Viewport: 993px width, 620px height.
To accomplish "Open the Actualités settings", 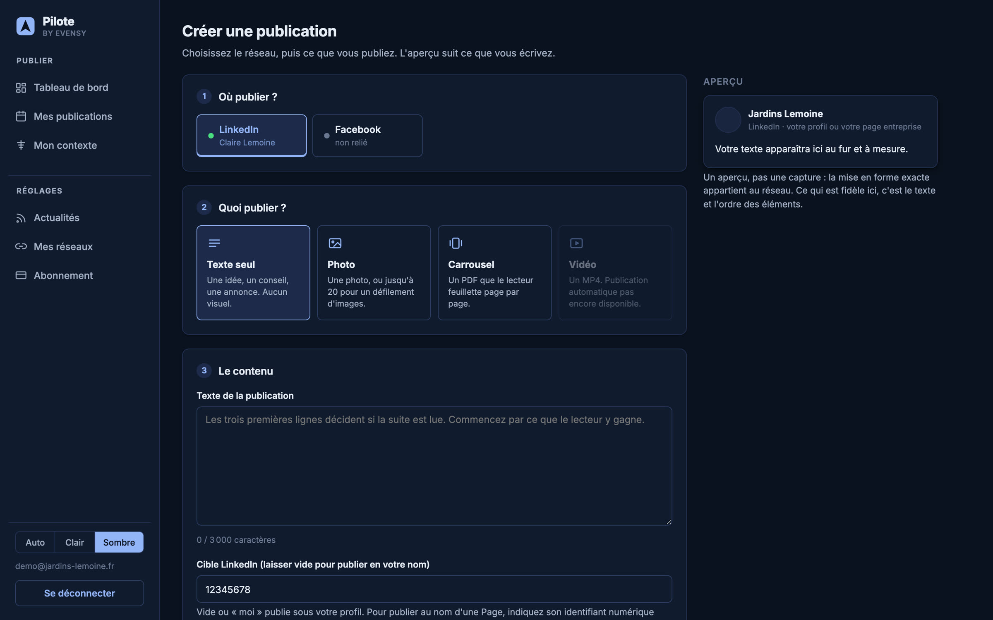I will point(79,218).
